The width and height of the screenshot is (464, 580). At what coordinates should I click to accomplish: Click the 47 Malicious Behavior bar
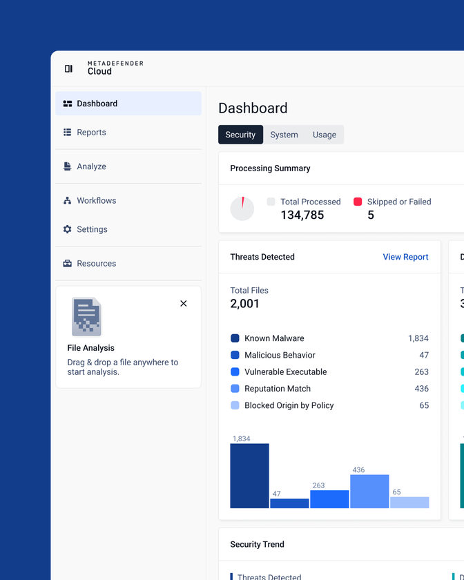coord(289,503)
